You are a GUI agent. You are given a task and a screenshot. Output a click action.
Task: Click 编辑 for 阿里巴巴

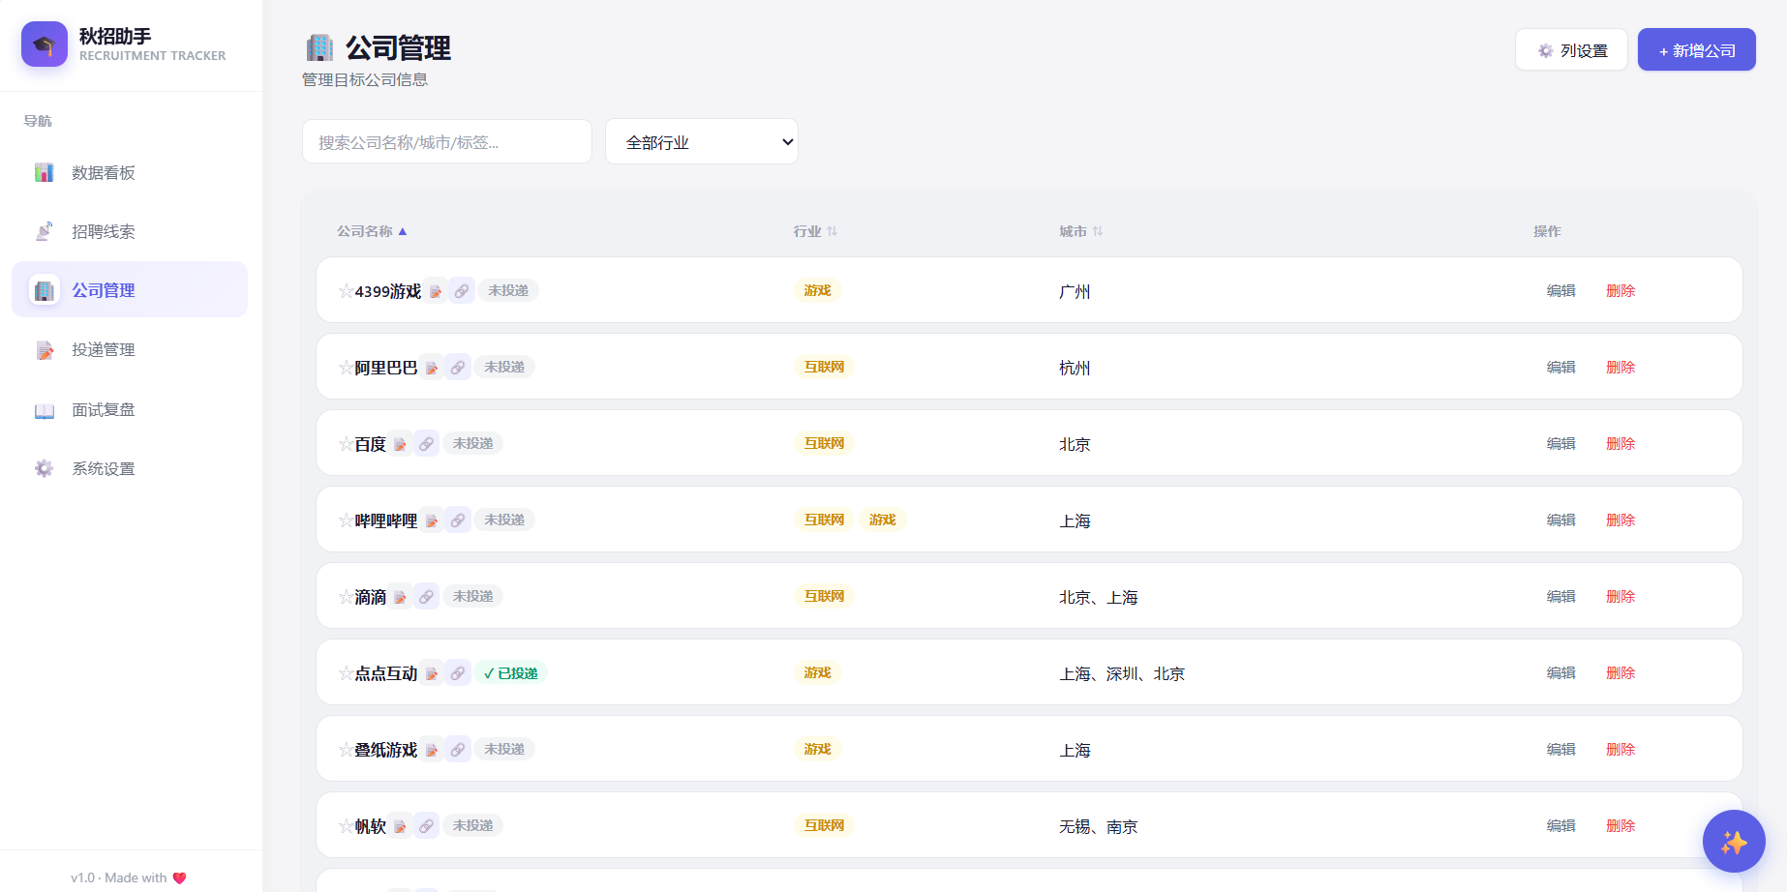click(x=1561, y=367)
